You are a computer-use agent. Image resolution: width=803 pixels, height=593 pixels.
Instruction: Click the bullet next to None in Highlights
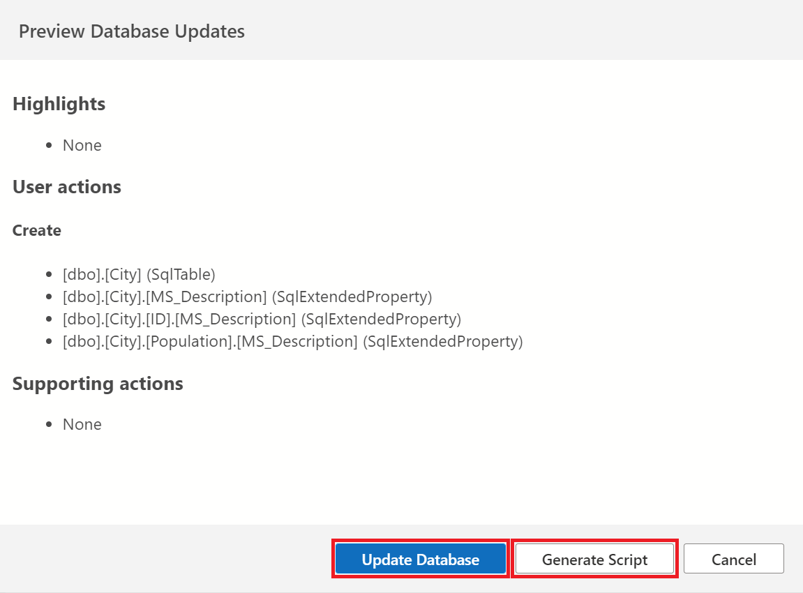[x=48, y=144]
